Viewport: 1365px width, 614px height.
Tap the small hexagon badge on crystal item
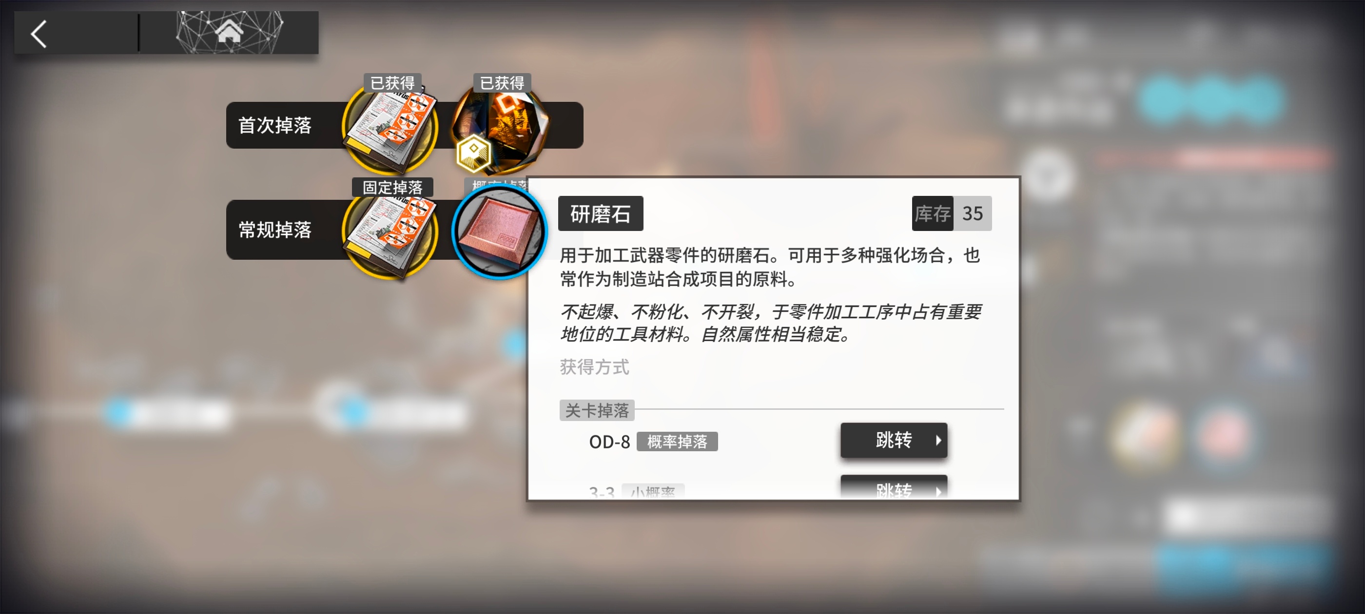pyautogui.click(x=473, y=153)
